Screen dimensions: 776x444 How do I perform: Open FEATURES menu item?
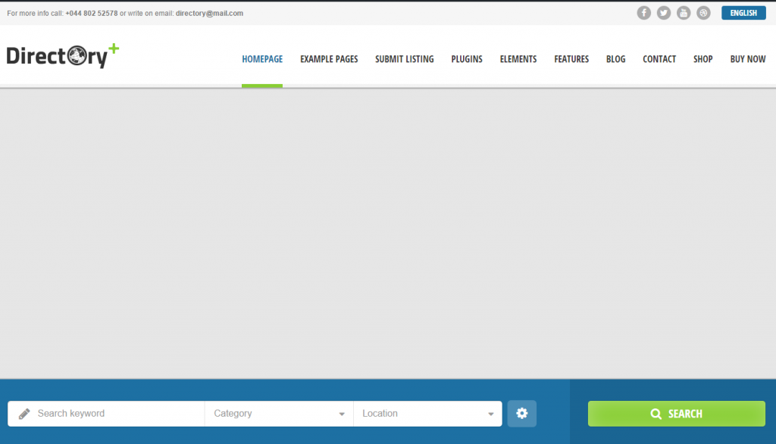(571, 59)
